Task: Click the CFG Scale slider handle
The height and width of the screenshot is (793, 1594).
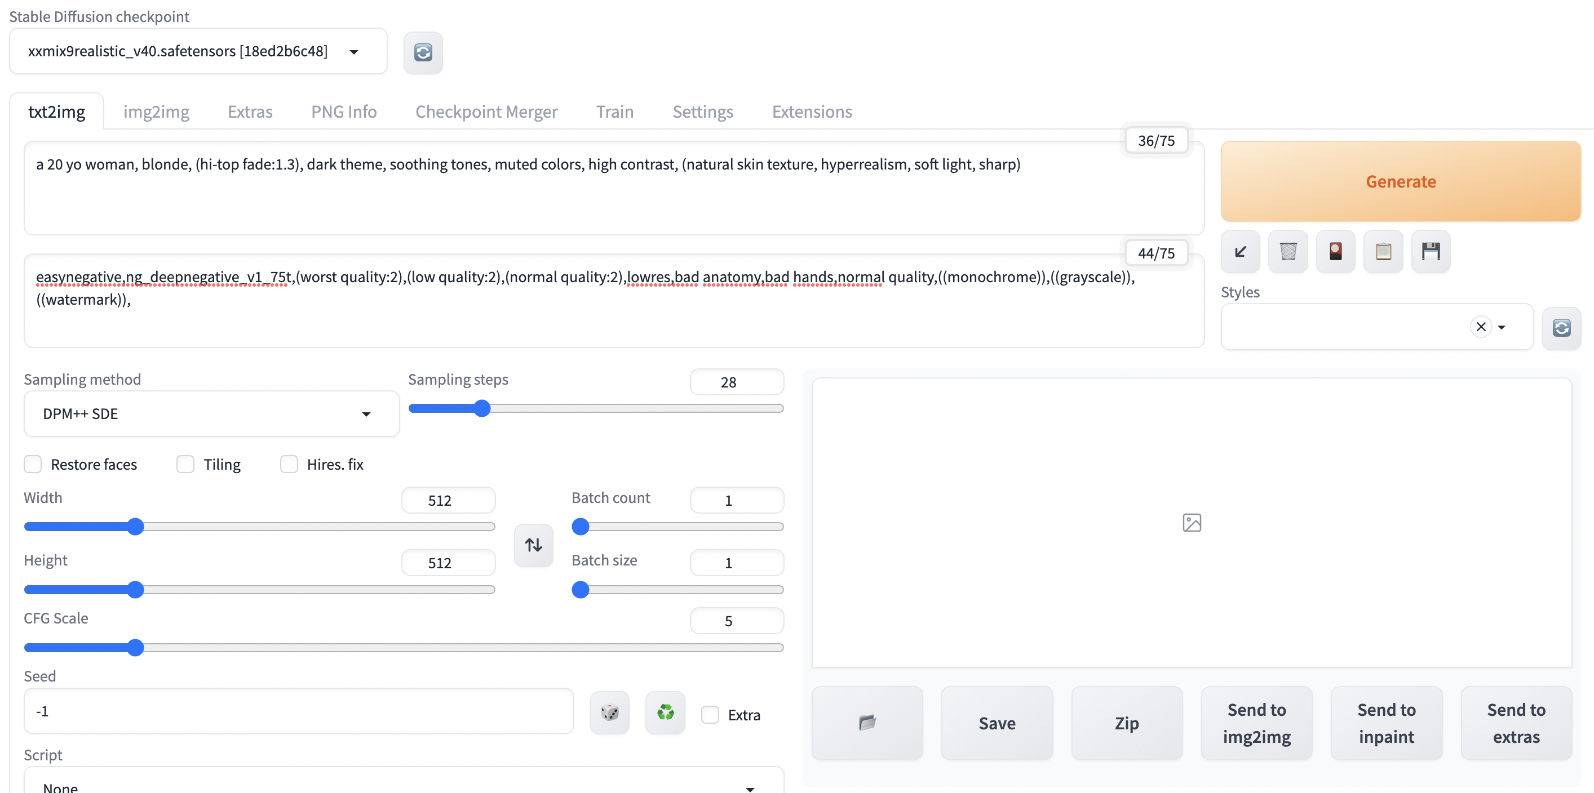Action: click(135, 648)
